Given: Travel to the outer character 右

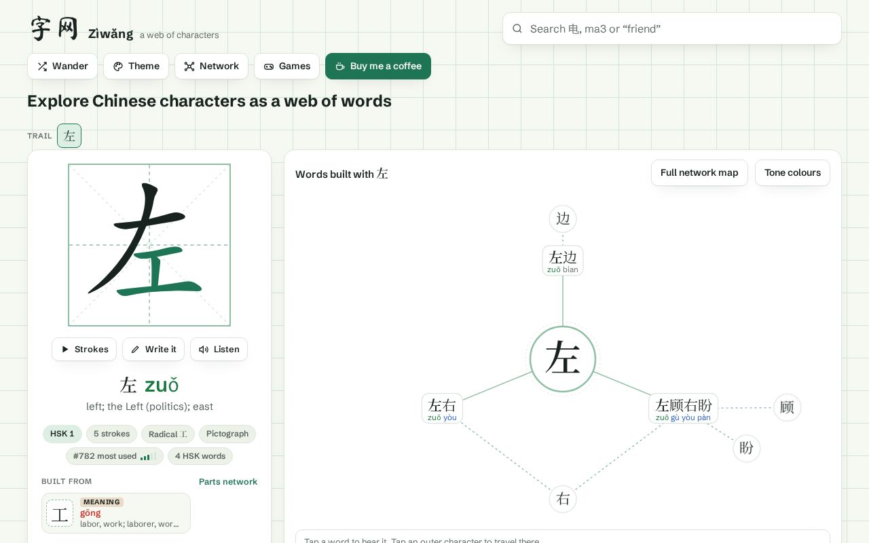Looking at the screenshot, I should tap(563, 499).
